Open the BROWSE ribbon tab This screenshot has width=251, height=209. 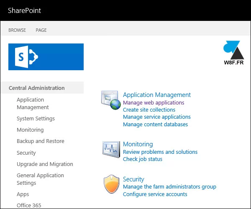point(17,30)
